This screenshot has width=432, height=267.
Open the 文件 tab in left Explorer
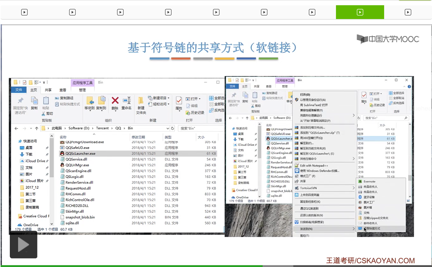click(x=19, y=90)
